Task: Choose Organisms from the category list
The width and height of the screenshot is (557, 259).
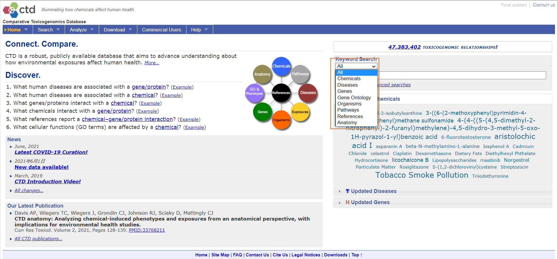Action: click(x=356, y=104)
